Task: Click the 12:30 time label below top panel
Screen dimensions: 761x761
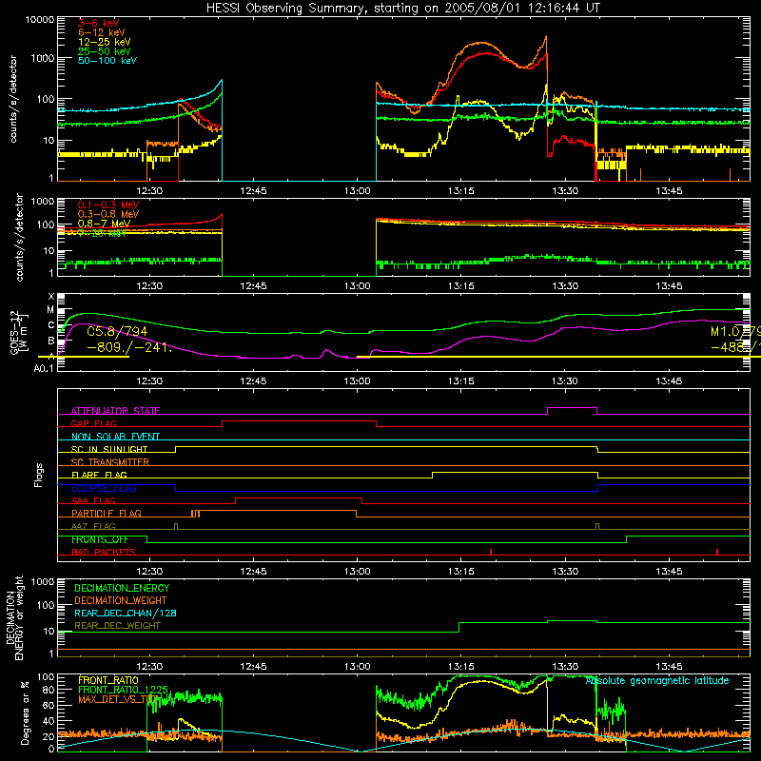Action: 149,191
